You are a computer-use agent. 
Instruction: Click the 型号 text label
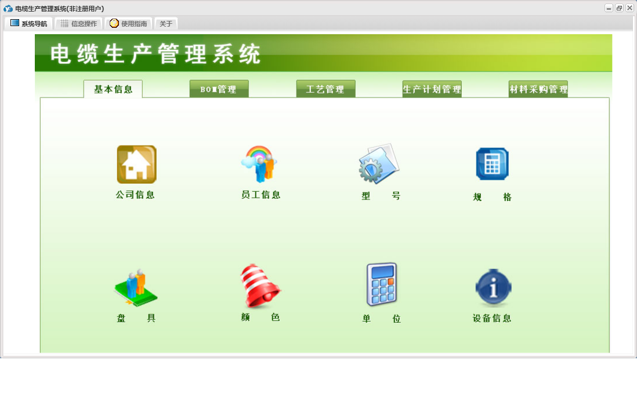(x=381, y=196)
